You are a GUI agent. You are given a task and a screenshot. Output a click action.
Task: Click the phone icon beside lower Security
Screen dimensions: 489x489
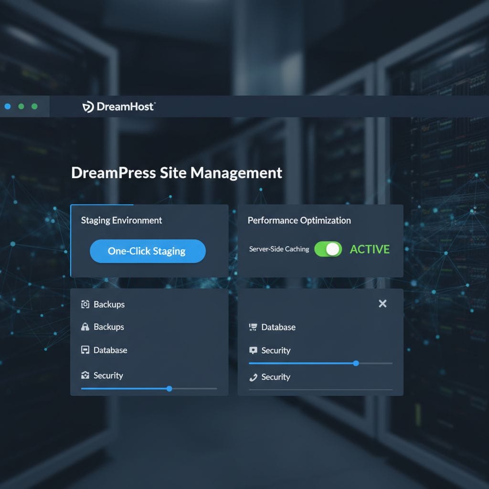[x=253, y=377]
